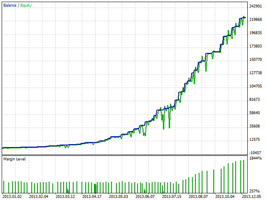The image size is (266, 200).
Task: Click the Equity legend label
Action: point(26,5)
